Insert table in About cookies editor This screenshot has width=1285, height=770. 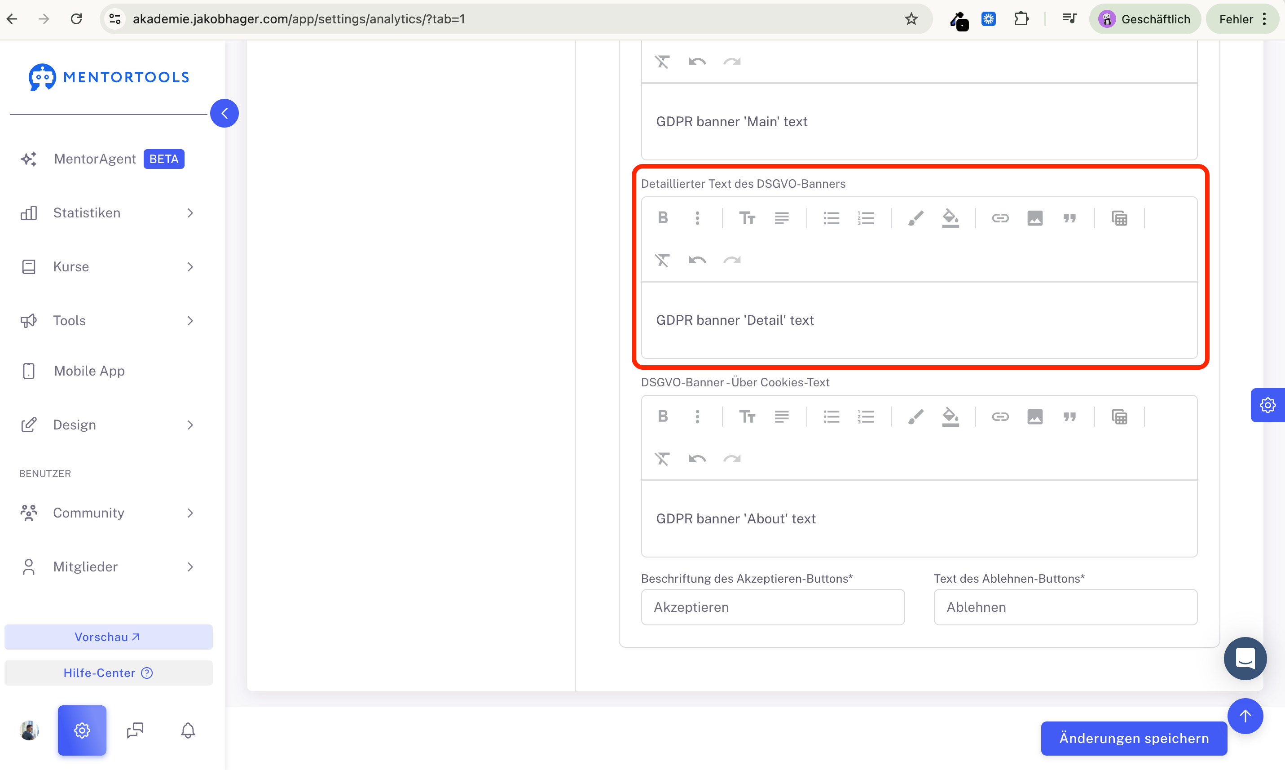pyautogui.click(x=1119, y=416)
